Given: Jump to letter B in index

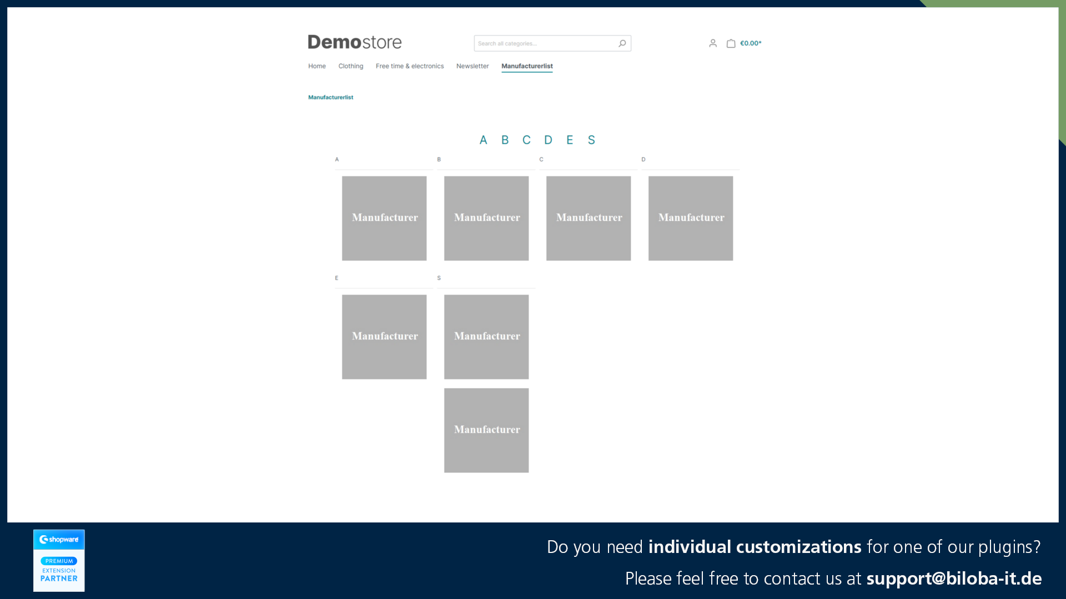Looking at the screenshot, I should tap(505, 140).
